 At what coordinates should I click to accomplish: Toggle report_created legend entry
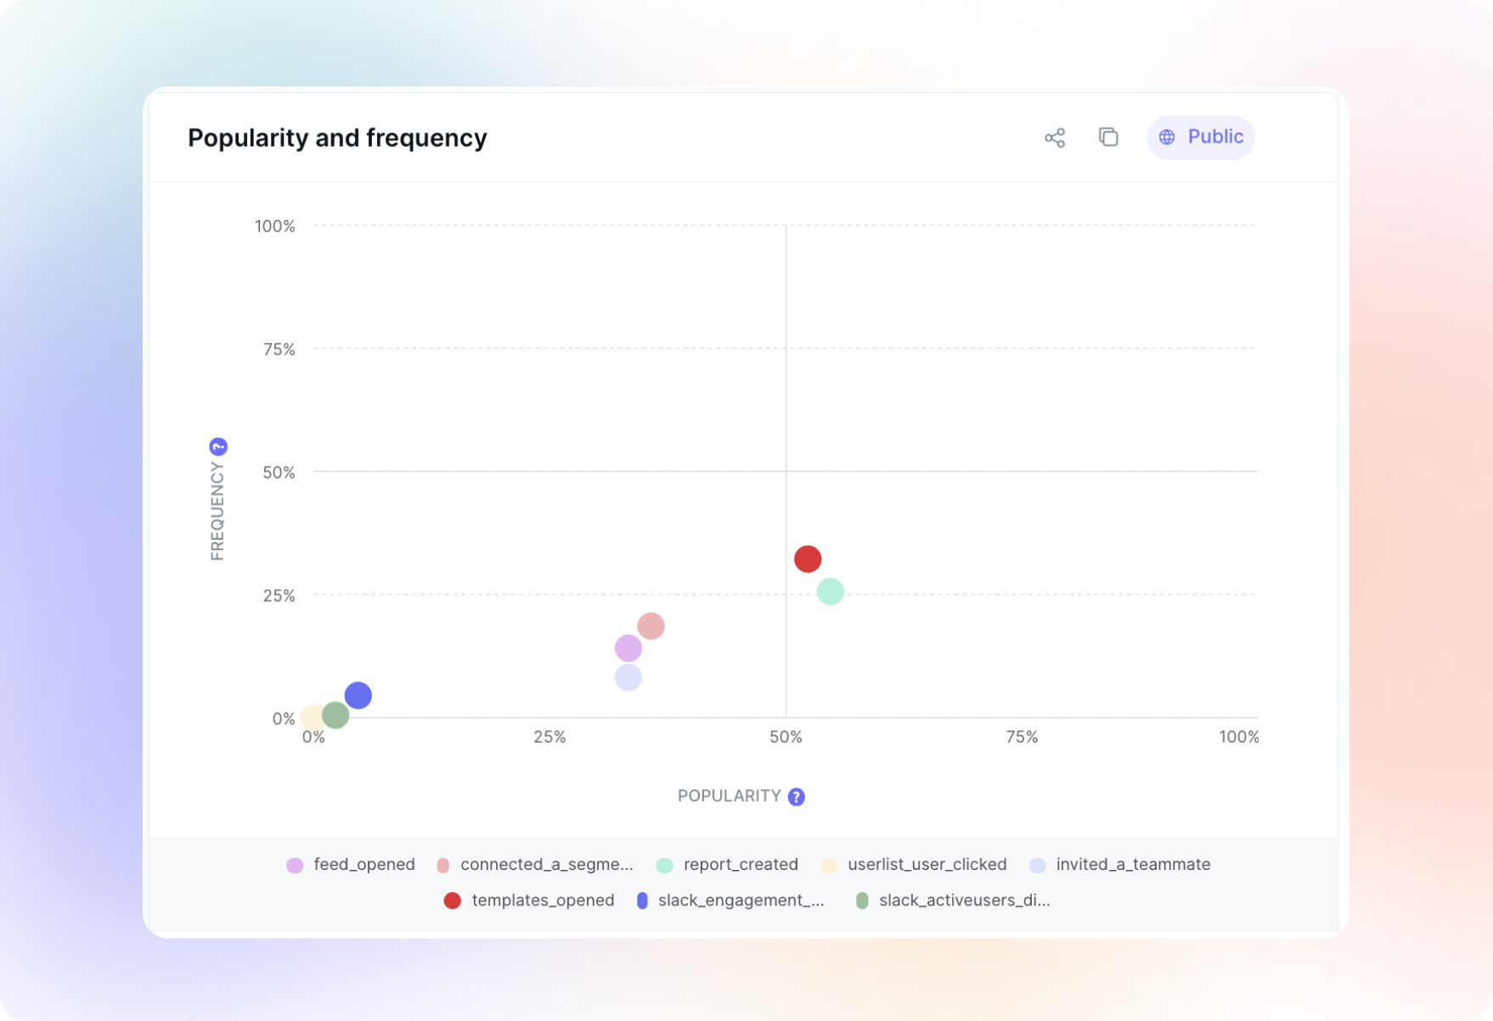(x=728, y=864)
